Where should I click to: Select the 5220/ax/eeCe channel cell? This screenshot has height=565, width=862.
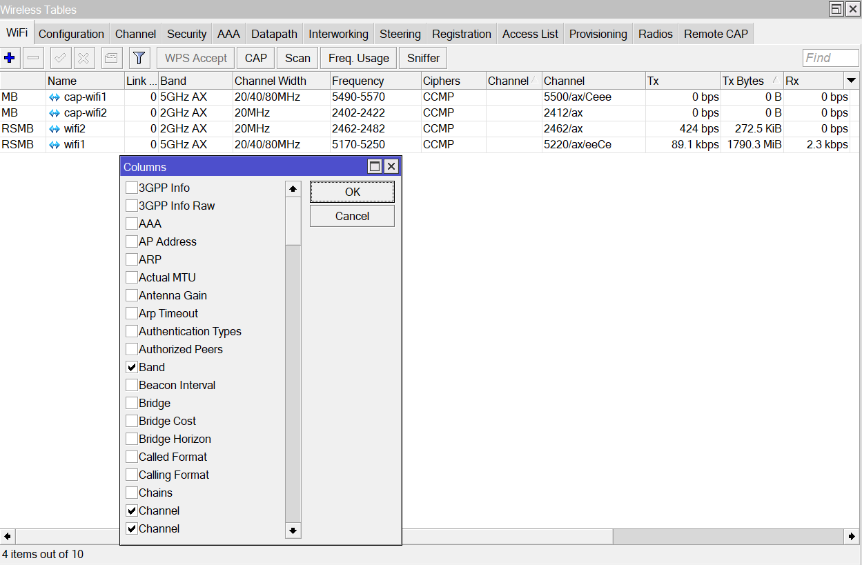594,145
